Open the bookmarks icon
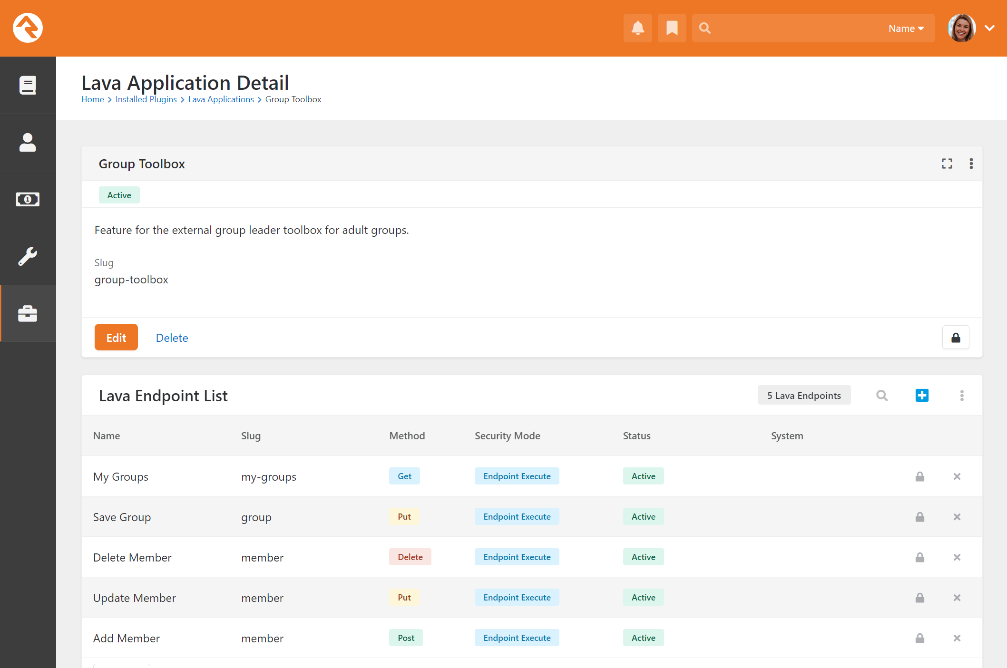Viewport: 1007px width, 668px height. pos(672,28)
